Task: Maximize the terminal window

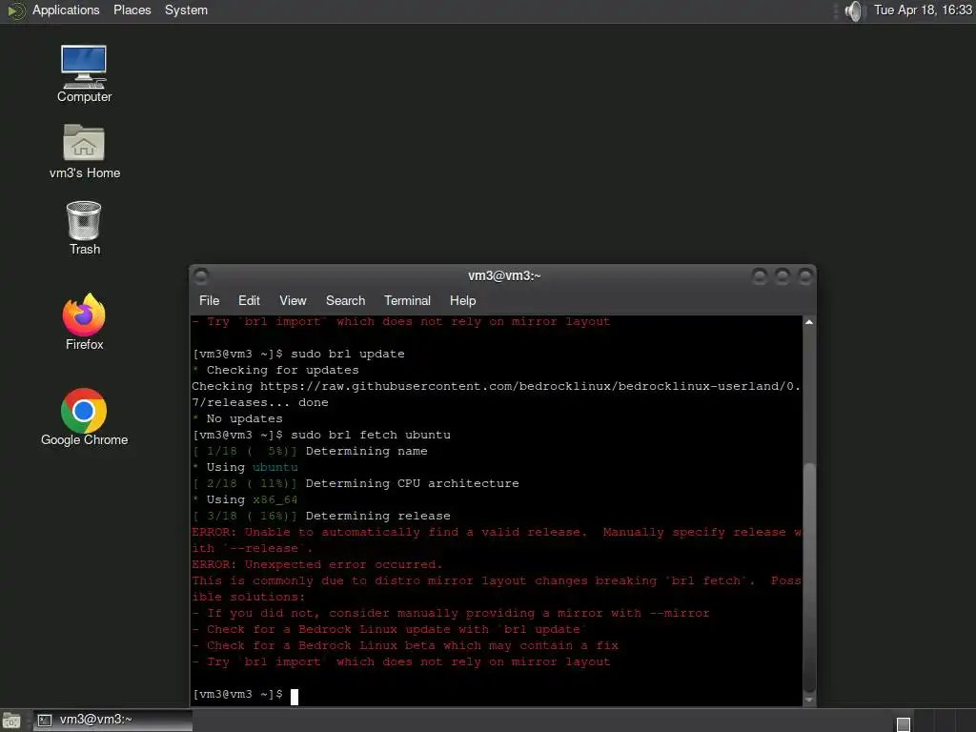Action: [783, 275]
